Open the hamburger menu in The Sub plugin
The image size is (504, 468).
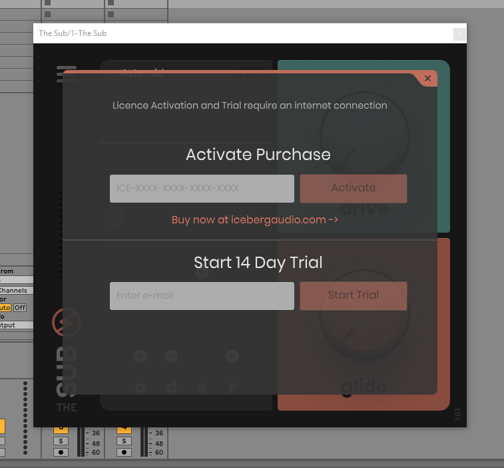coord(66,74)
